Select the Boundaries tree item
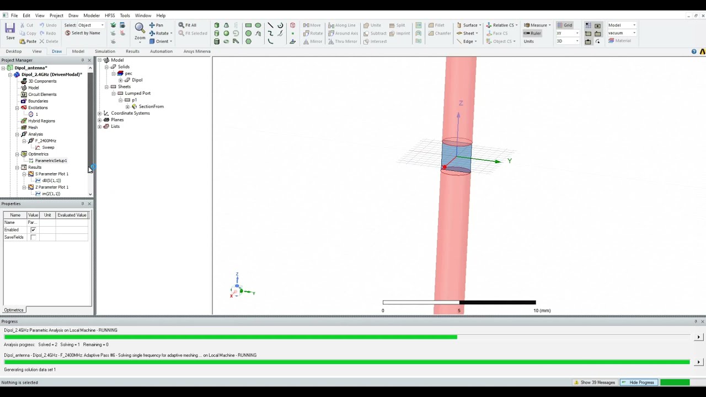706x397 pixels. pyautogui.click(x=38, y=101)
